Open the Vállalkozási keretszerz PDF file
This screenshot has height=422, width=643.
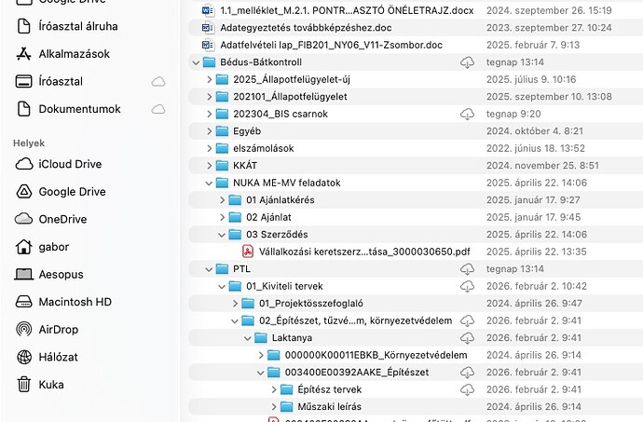(x=358, y=252)
